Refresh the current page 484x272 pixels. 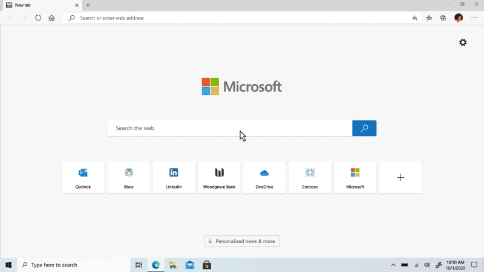coord(38,18)
